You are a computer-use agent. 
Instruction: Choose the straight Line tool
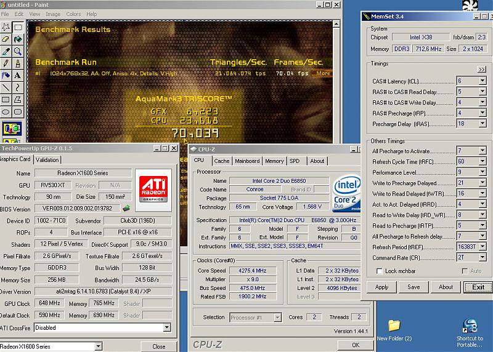coord(6,87)
